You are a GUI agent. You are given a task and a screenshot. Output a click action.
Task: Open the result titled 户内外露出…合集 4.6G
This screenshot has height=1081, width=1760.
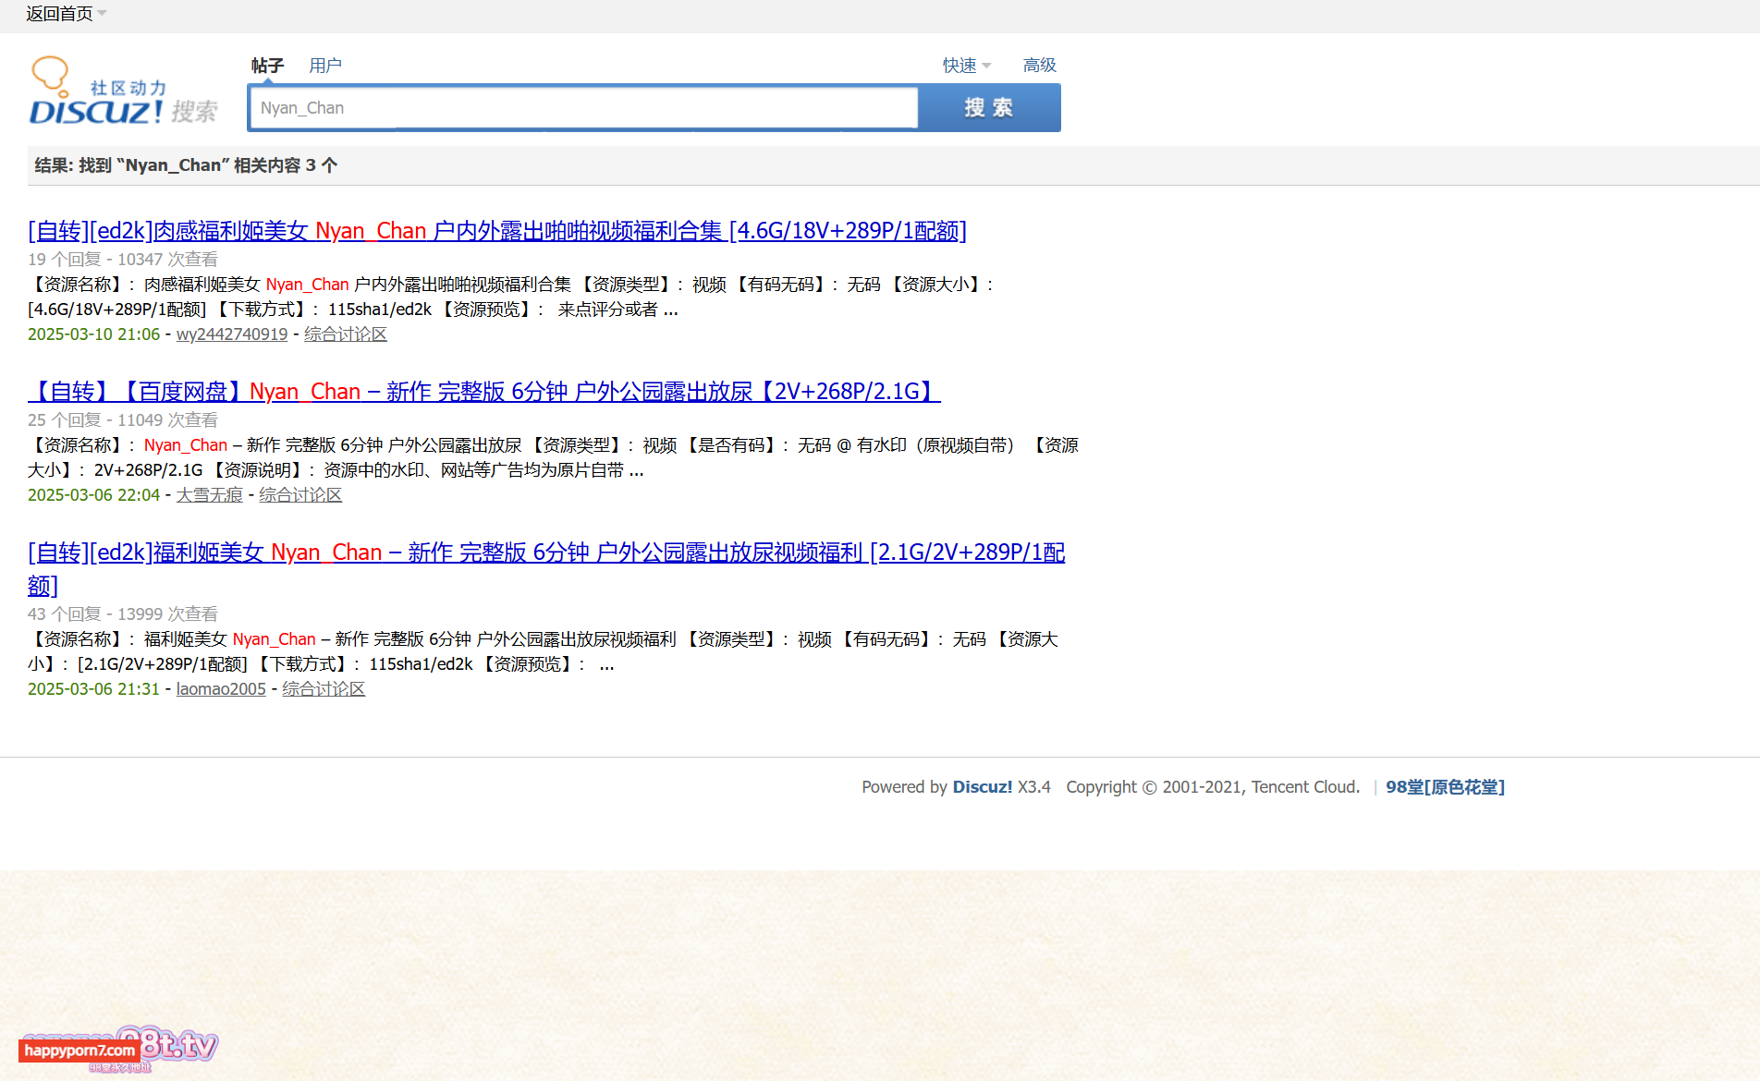(497, 231)
